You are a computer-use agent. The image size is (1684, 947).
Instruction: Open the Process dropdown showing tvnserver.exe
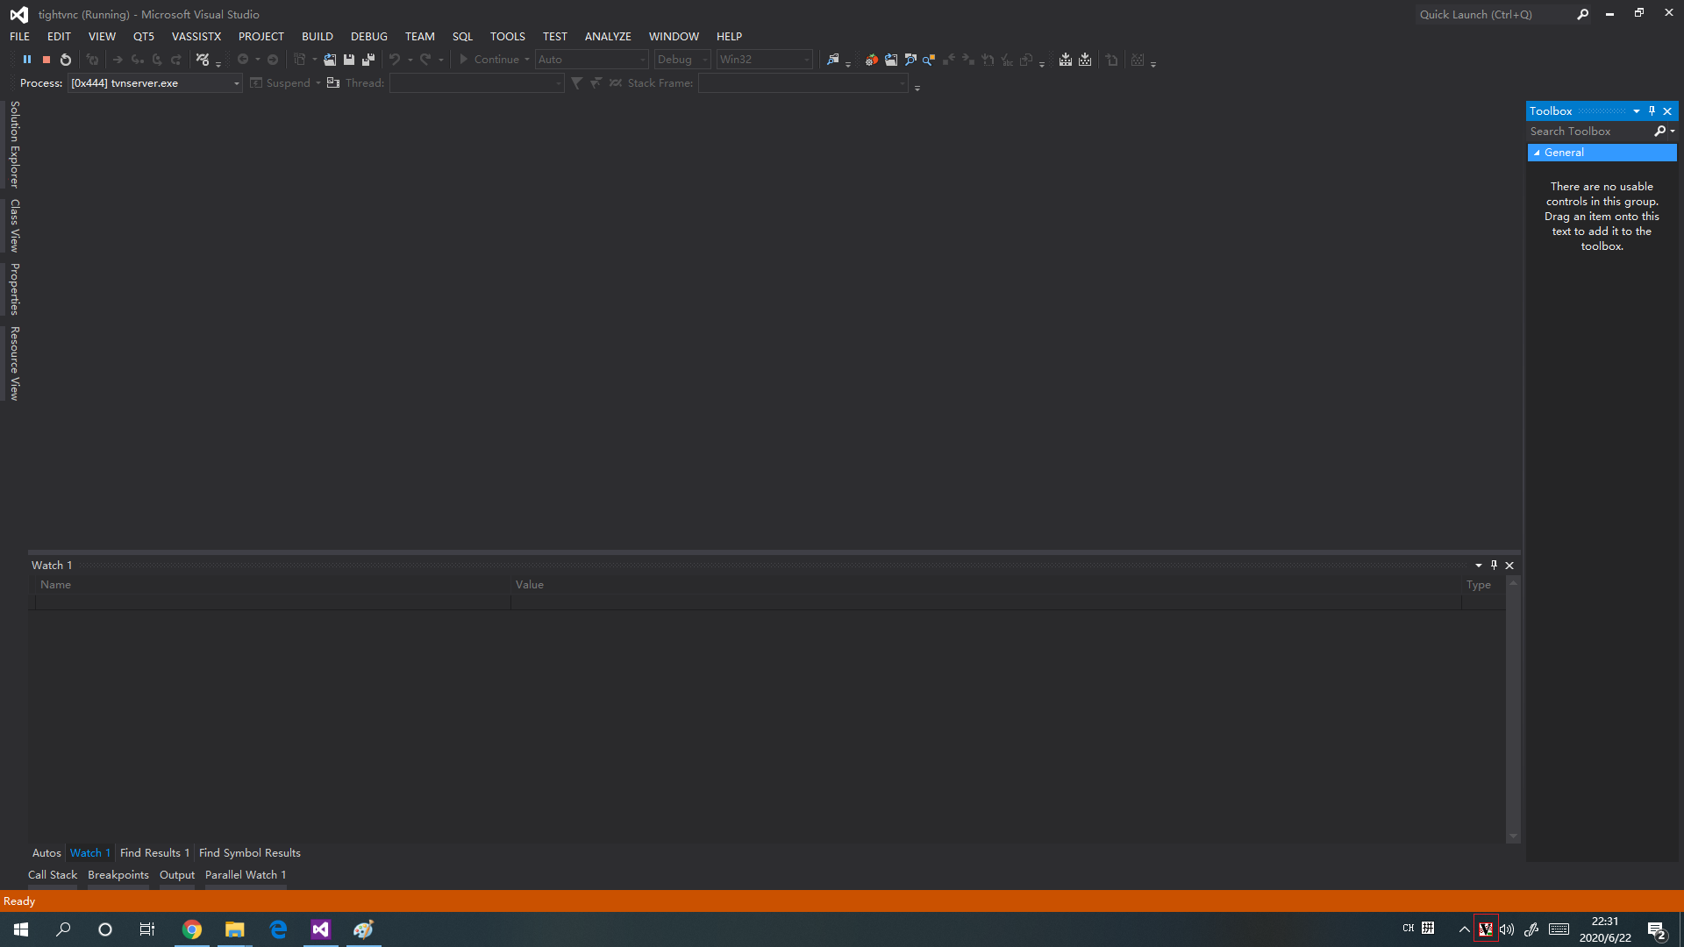point(236,83)
